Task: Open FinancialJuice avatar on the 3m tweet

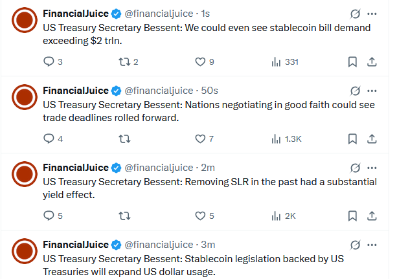Action: click(x=25, y=251)
